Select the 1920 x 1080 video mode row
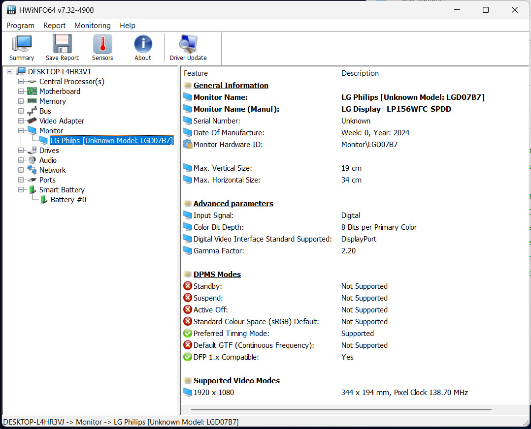The width and height of the screenshot is (531, 429). tap(355, 393)
